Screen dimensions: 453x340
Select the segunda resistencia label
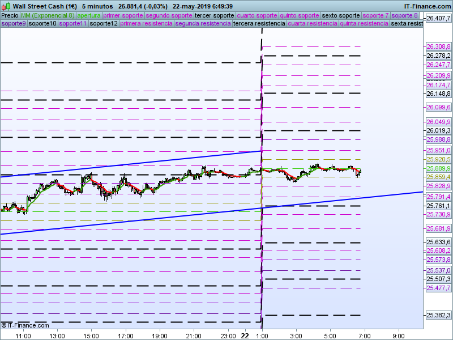(x=203, y=23)
